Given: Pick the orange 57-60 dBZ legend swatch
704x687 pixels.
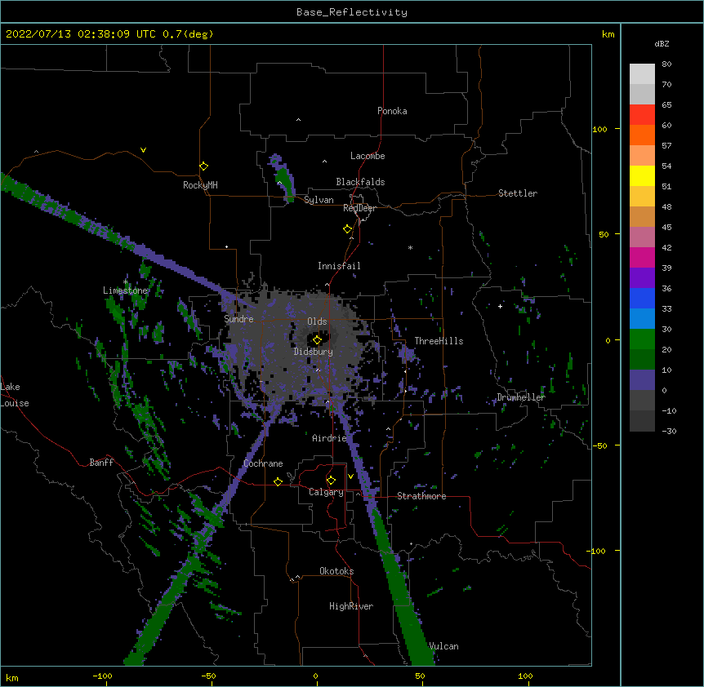Looking at the screenshot, I should click(x=642, y=135).
